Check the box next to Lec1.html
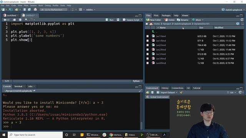Image resolution: width=246 pixels, height=138 pixels. [x=148, y=36]
